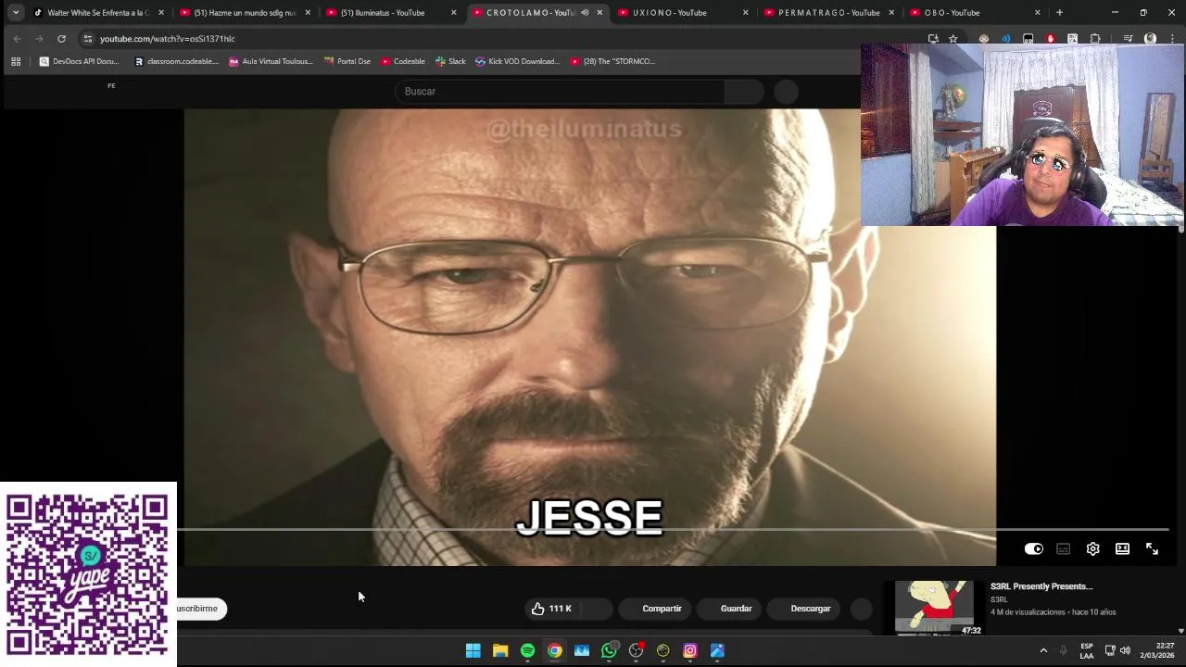Open the blue sound-waves extension
This screenshot has height=667, width=1186.
[x=1005, y=39]
